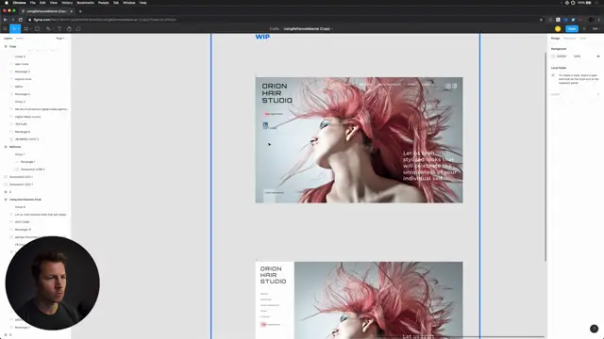Select the Comment tool
The height and width of the screenshot is (339, 604).
[x=78, y=29]
